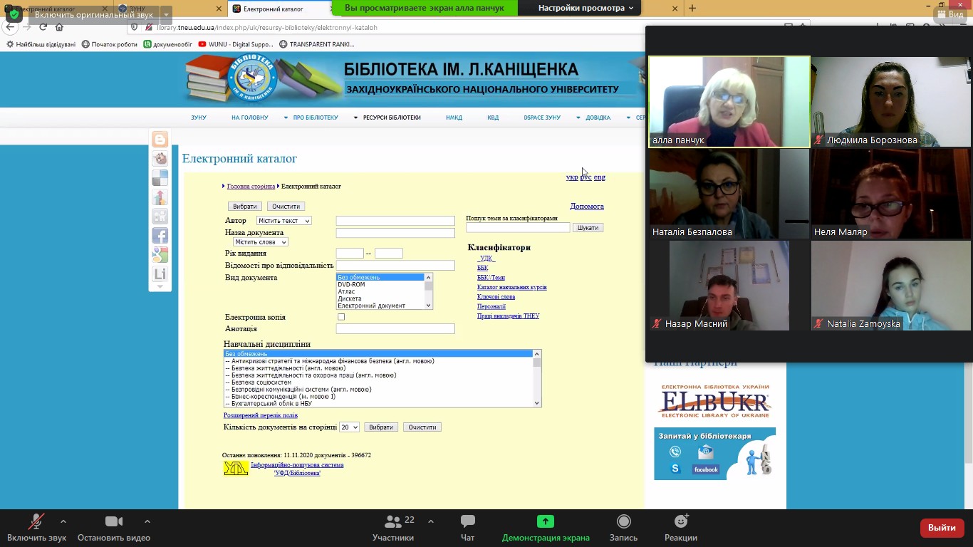
Task: Open Реакции reactions menu
Action: (681, 528)
